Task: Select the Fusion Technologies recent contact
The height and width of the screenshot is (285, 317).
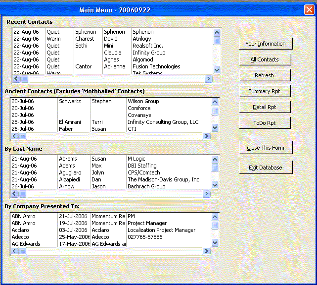Action: 113,66
